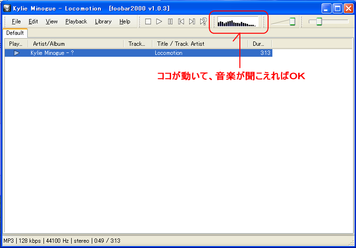The height and width of the screenshot is (248, 356).
Task: Click the Duration column header
Action: click(x=260, y=44)
